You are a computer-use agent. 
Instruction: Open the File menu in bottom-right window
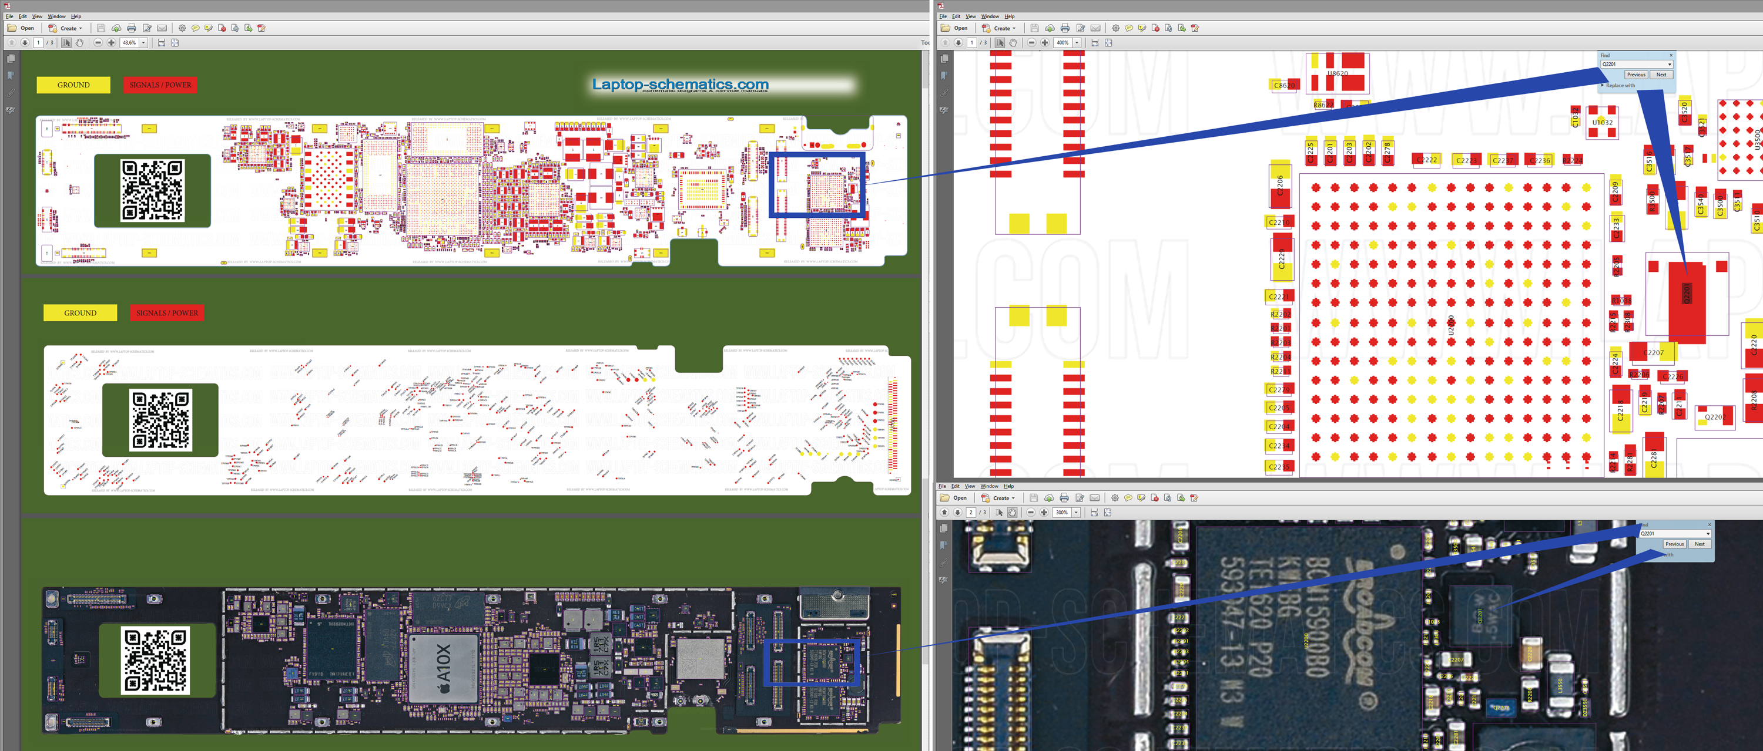[x=943, y=486]
